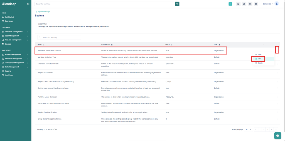Choose Edit from the row context menu

[259, 59]
